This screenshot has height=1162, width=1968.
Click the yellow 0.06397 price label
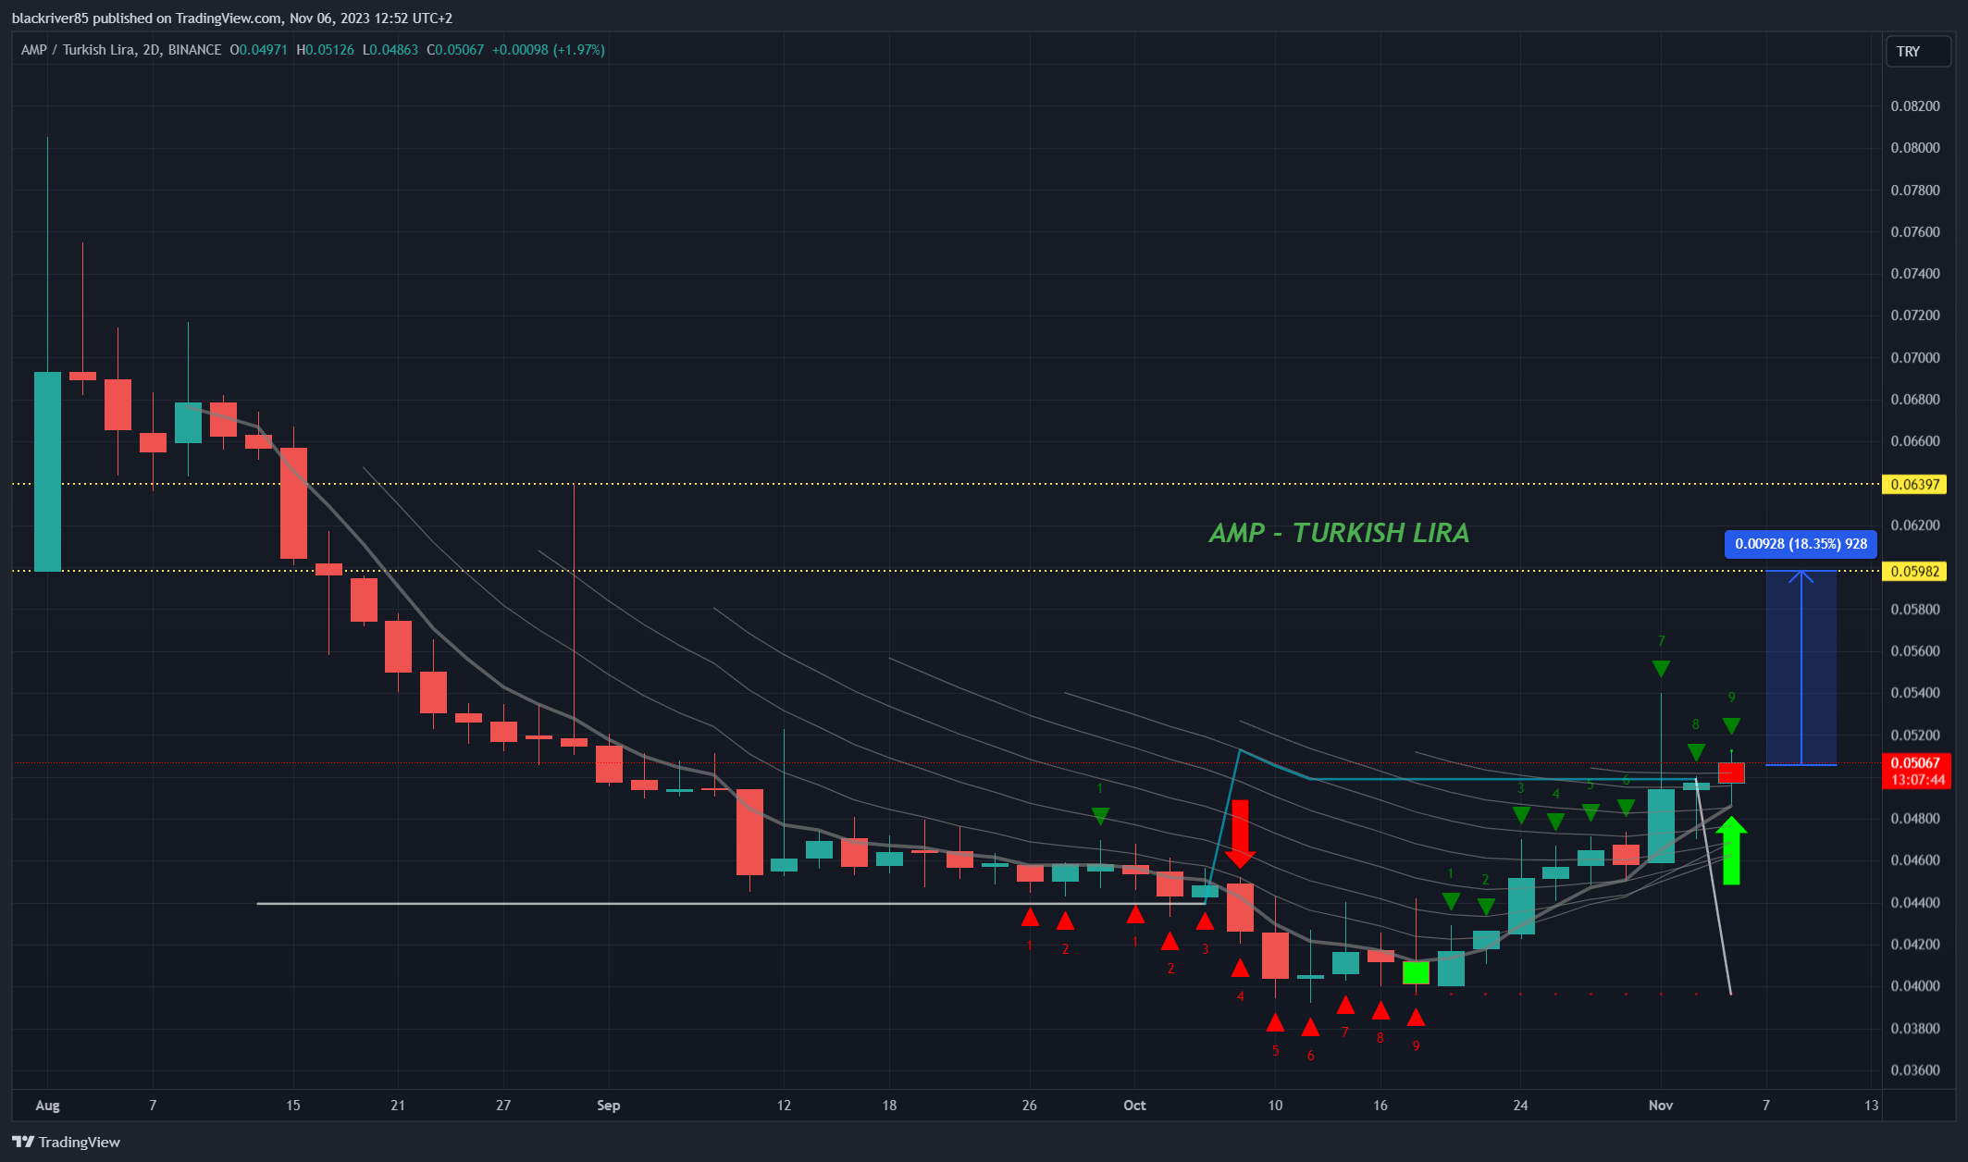pos(1914,485)
